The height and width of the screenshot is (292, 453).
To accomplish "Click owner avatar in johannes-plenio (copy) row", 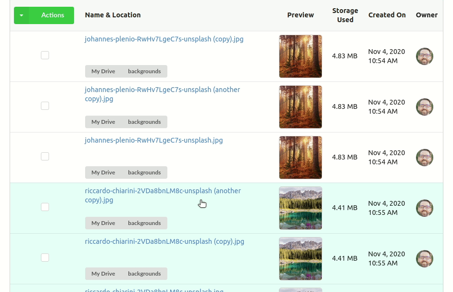I will pos(425,56).
